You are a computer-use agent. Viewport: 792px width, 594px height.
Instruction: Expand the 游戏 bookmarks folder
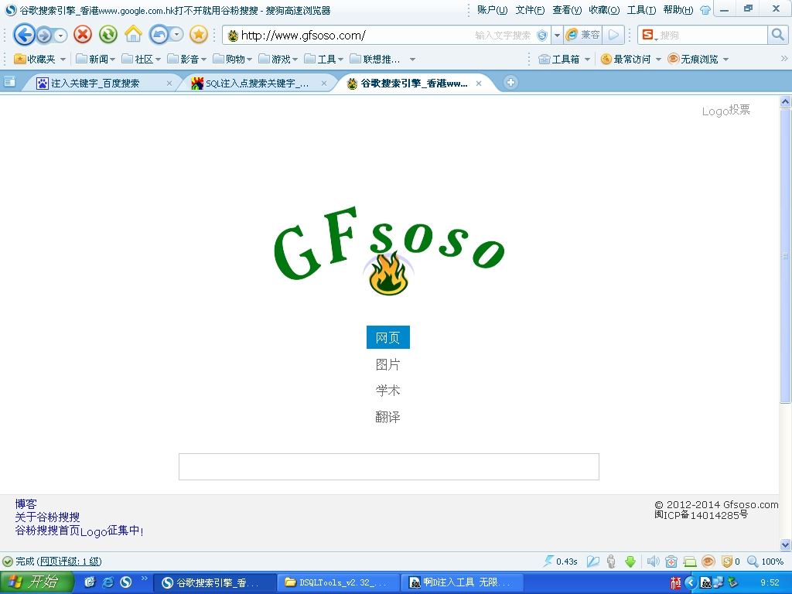tap(278, 59)
